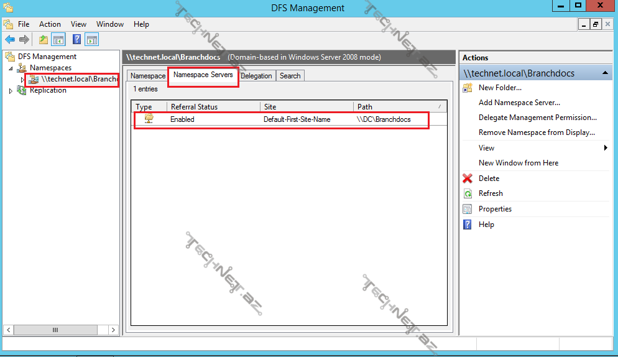Click the blue Help toolbar icon

point(76,40)
